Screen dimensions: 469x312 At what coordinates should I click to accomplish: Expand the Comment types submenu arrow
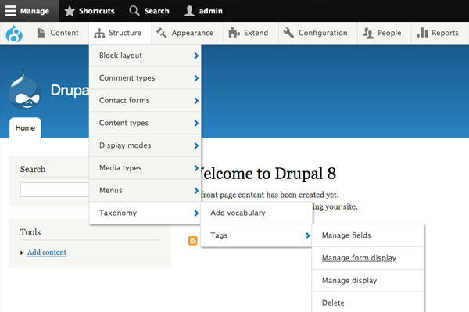tap(196, 78)
